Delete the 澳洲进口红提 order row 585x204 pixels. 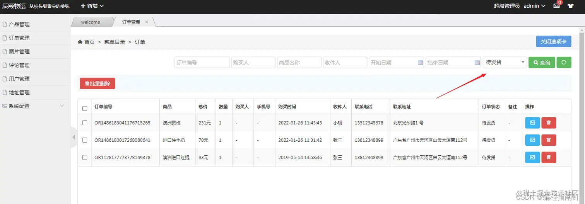tap(549, 157)
